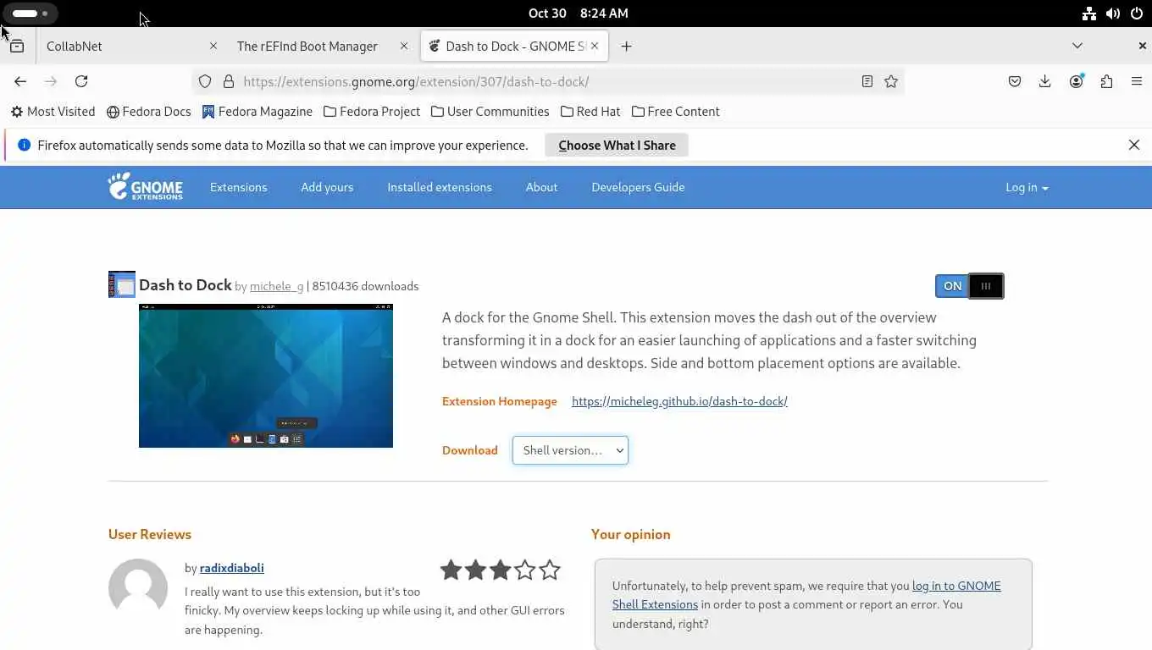Bookmark this page with the star icon

tap(891, 81)
